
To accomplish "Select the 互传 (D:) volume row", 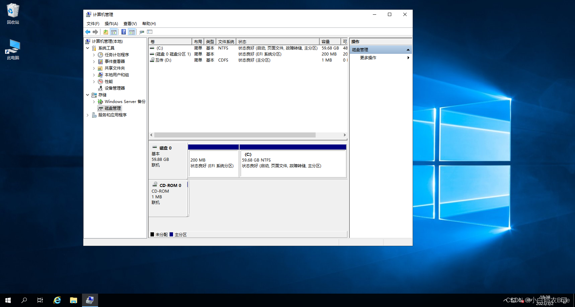I will click(x=248, y=60).
